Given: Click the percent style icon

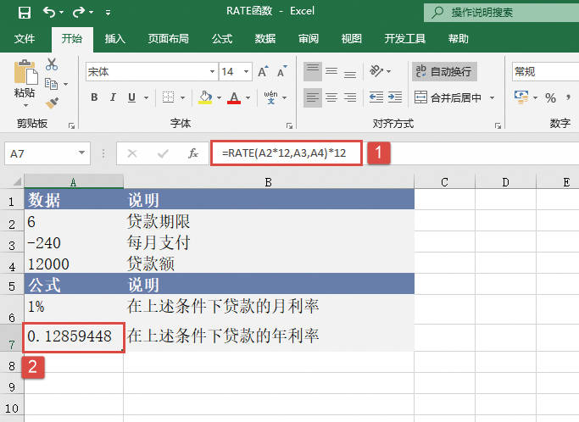Looking at the screenshot, I should [550, 97].
